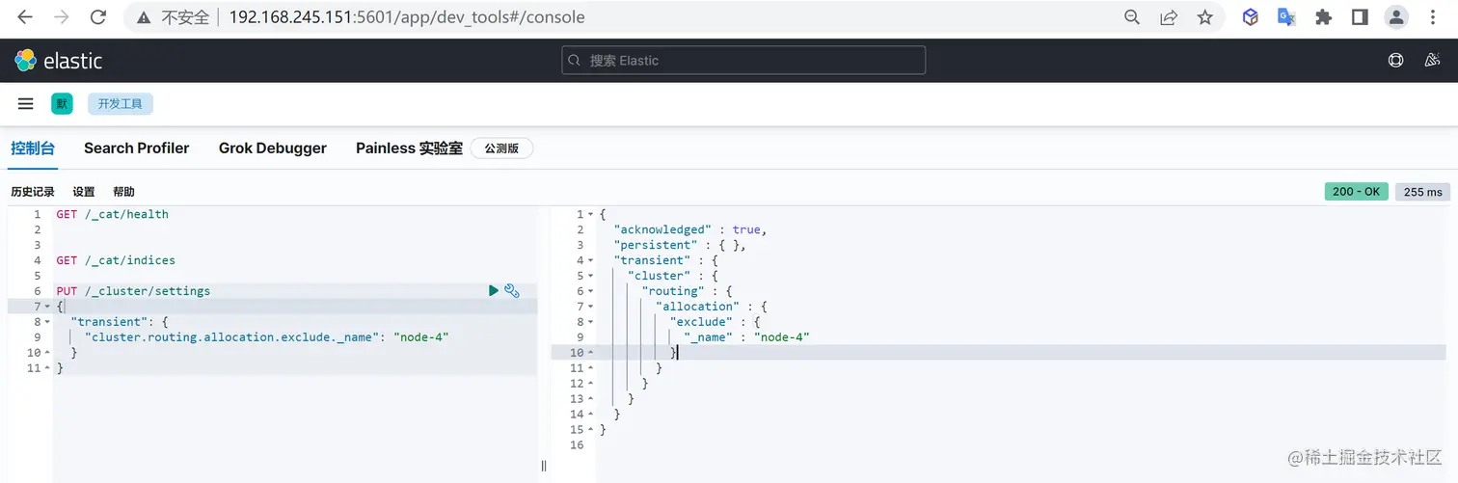The width and height of the screenshot is (1458, 483).
Task: Click the fold arrow at editor line 10
Action: pyautogui.click(x=47, y=353)
